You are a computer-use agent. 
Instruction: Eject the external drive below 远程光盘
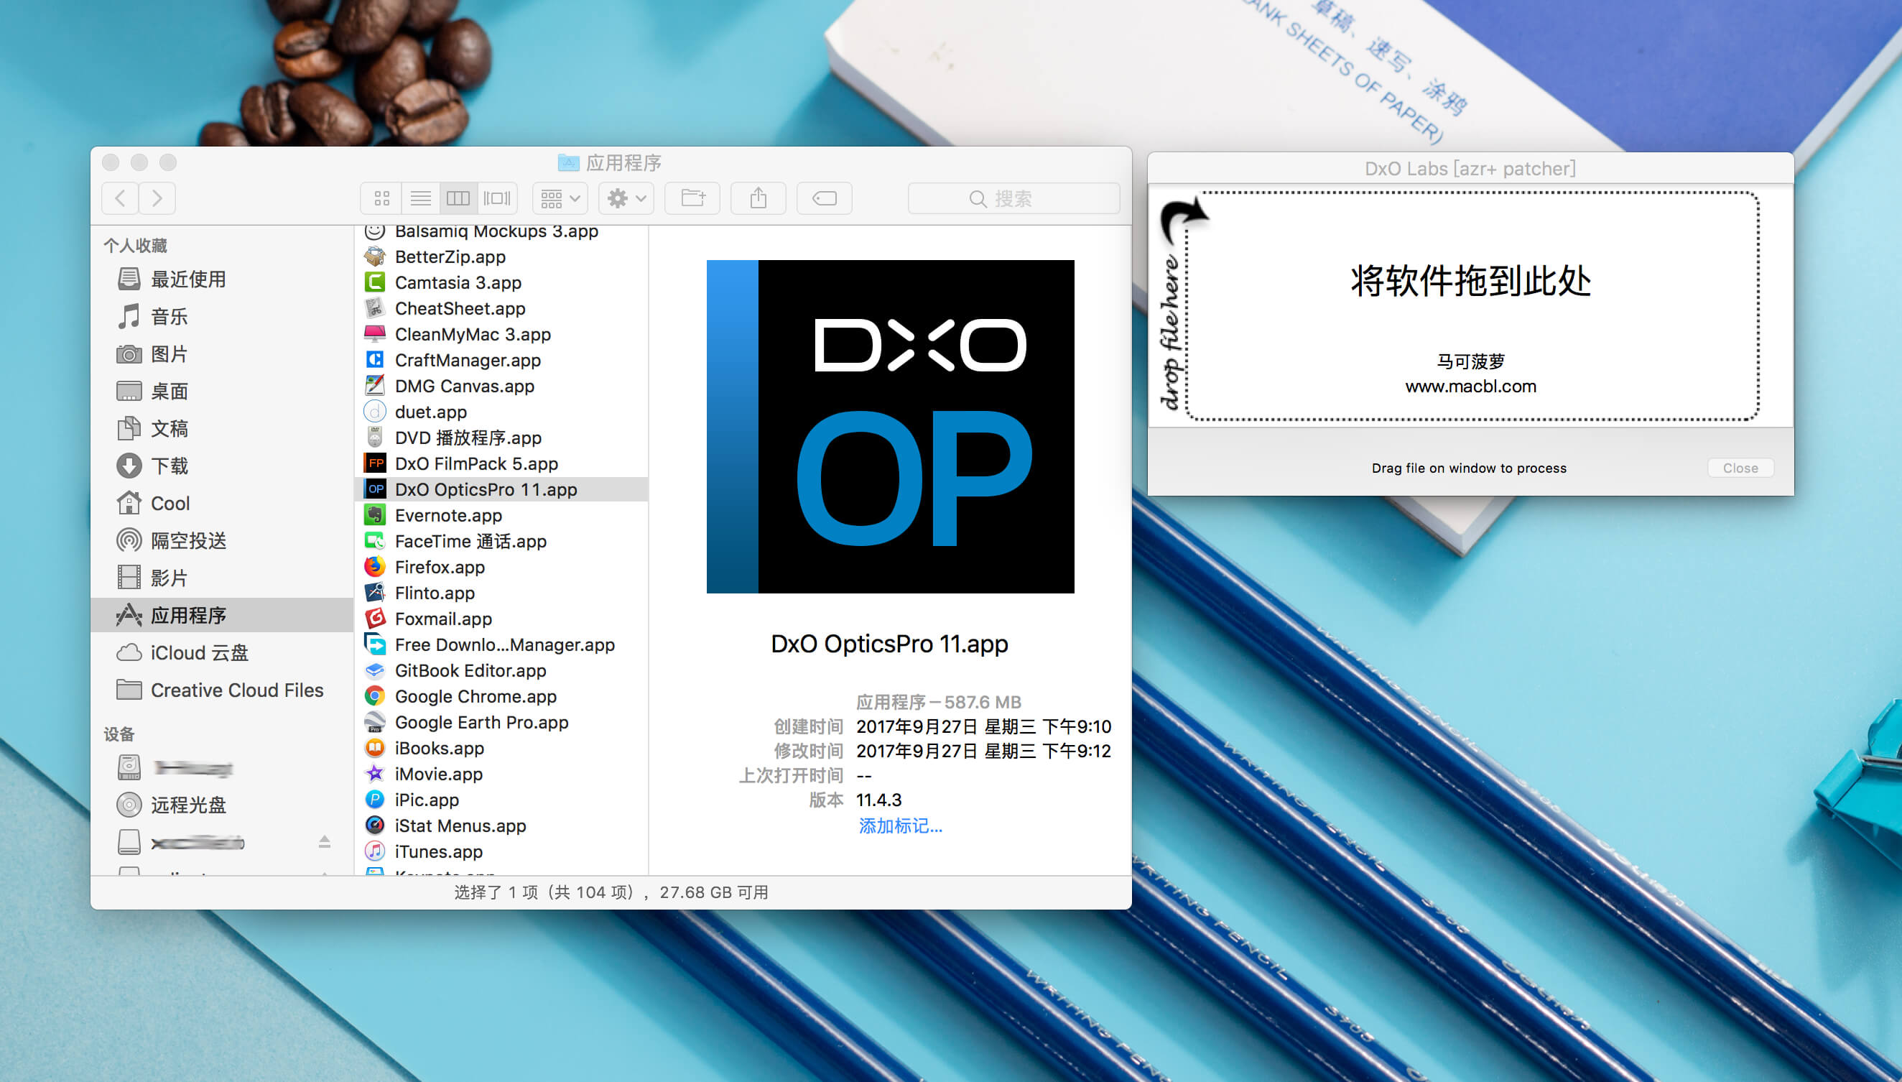pyautogui.click(x=324, y=842)
